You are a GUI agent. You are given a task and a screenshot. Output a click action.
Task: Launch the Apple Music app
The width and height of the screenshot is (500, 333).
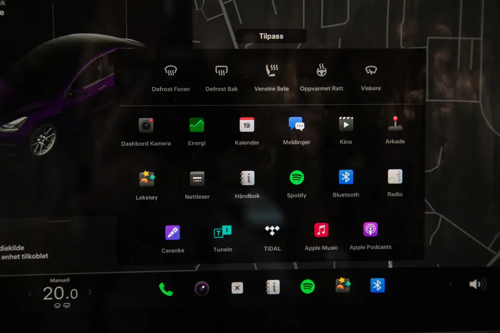(x=321, y=237)
